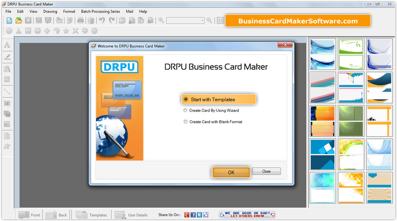Click the Zoom out magnifier icon

[209, 20]
